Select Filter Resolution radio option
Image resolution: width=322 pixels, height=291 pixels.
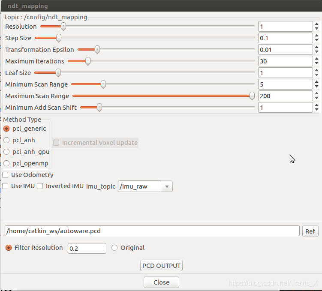pyautogui.click(x=9, y=248)
